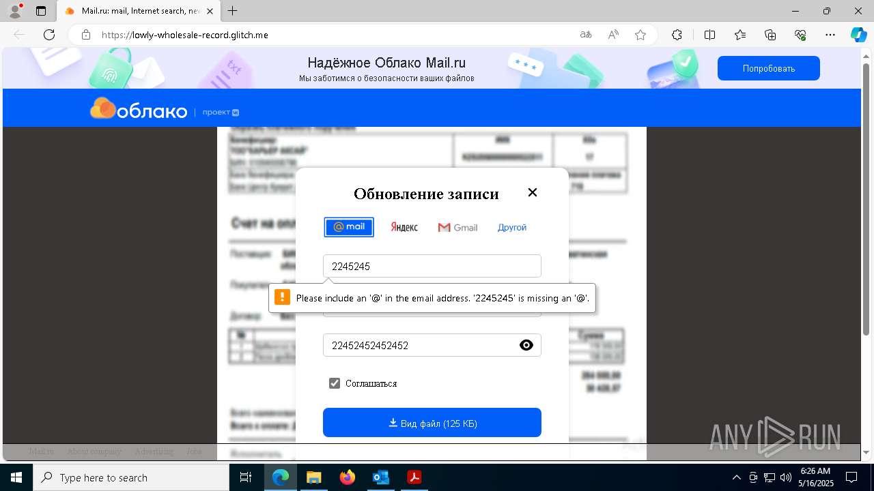Open Edge Settings and more menu
This screenshot has height=491, width=874.
tap(830, 35)
